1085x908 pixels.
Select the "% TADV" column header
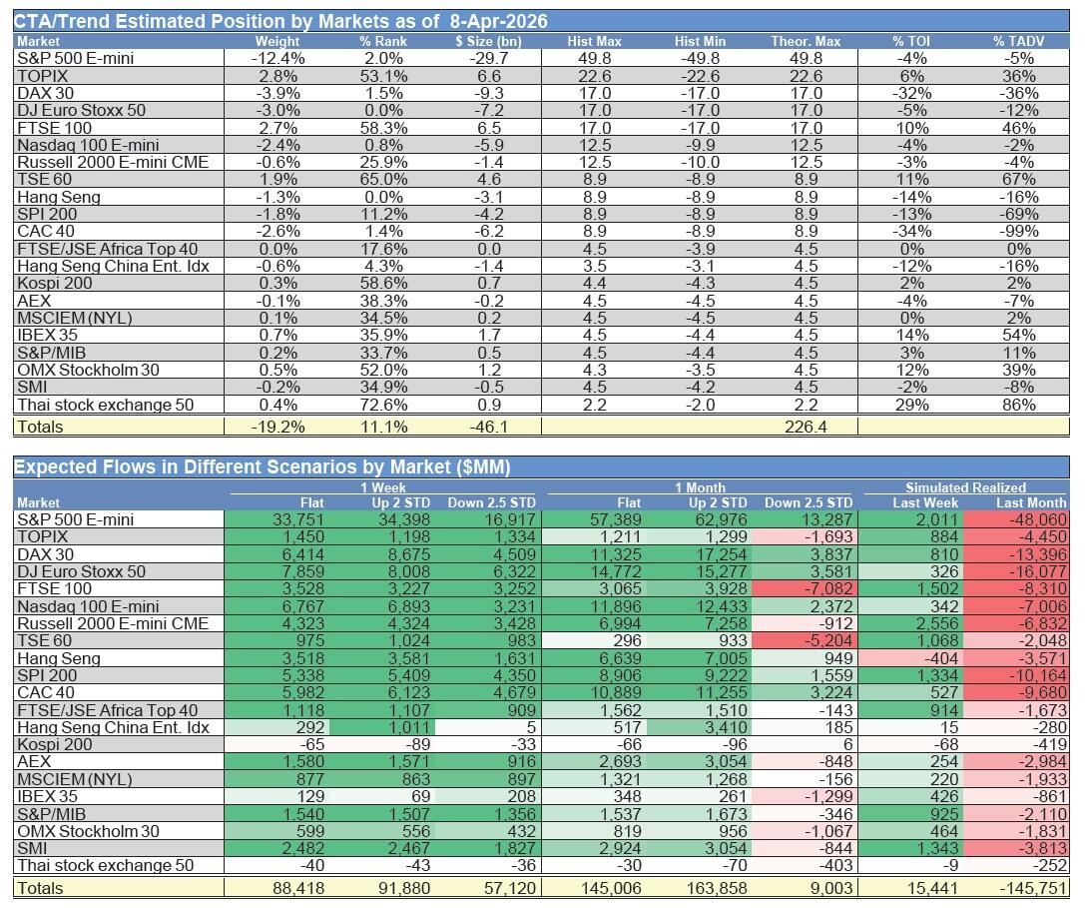(1018, 41)
